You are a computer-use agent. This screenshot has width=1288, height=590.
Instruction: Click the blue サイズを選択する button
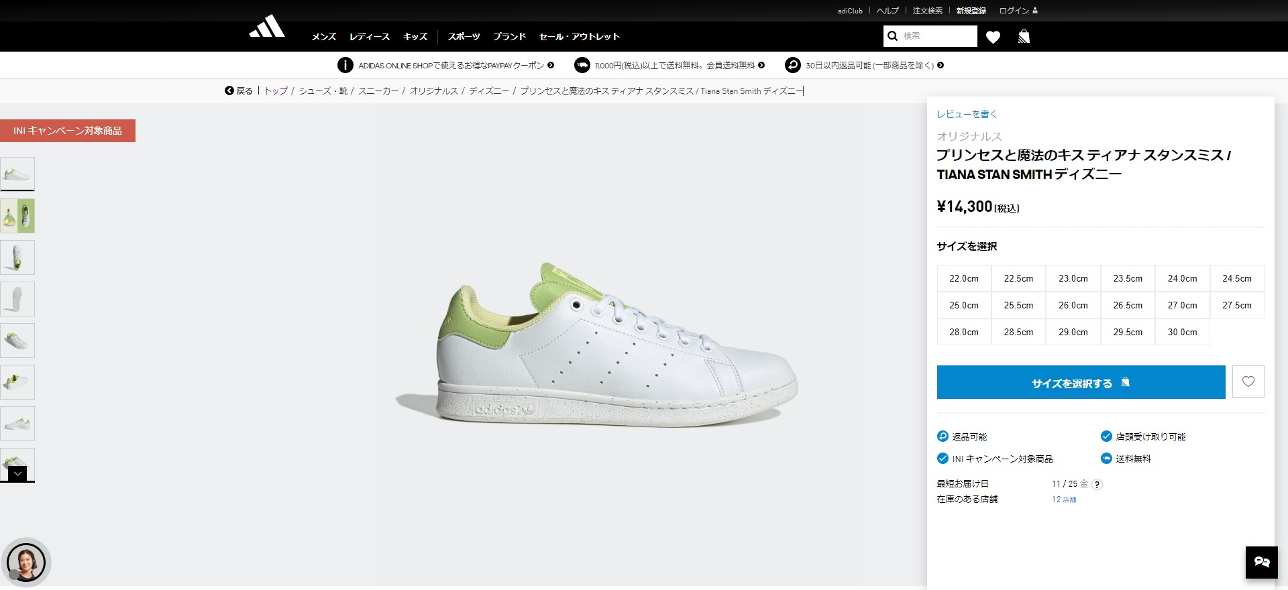(x=1081, y=382)
